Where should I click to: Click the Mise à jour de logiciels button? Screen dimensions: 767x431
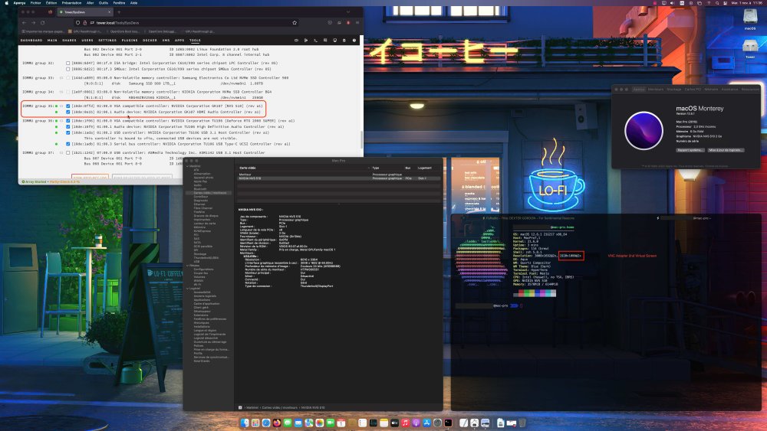coord(726,150)
